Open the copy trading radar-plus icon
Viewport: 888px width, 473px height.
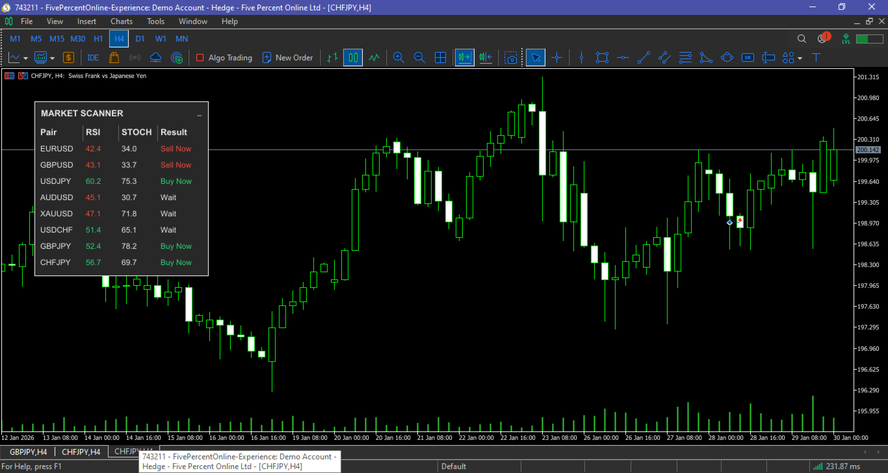(177, 58)
